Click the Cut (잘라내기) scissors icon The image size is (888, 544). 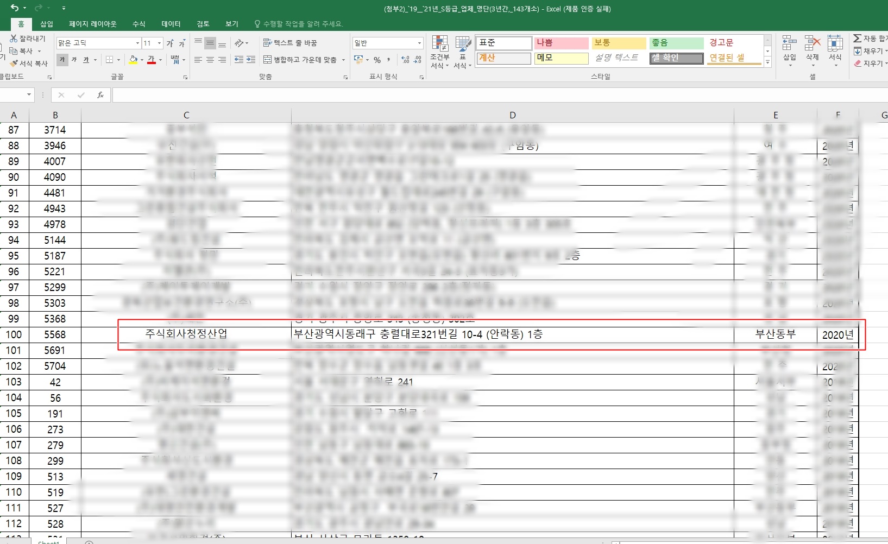(14, 39)
